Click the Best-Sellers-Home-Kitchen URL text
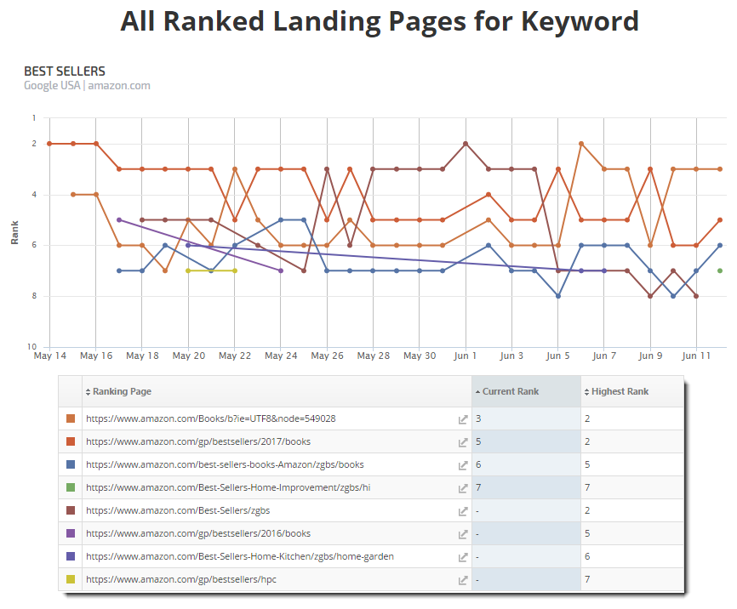This screenshot has width=737, height=609. (240, 557)
